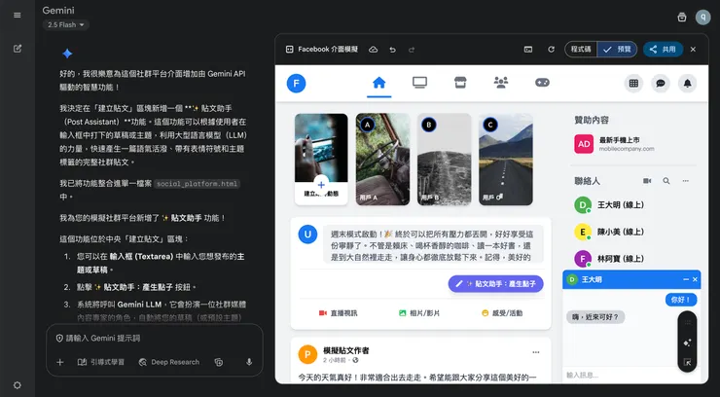Viewport: 720px width, 397px height.
Task: Search contacts with the magnifier icon
Action: click(666, 181)
